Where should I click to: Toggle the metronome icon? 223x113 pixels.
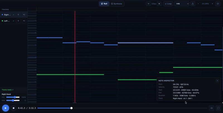(x=192, y=4)
